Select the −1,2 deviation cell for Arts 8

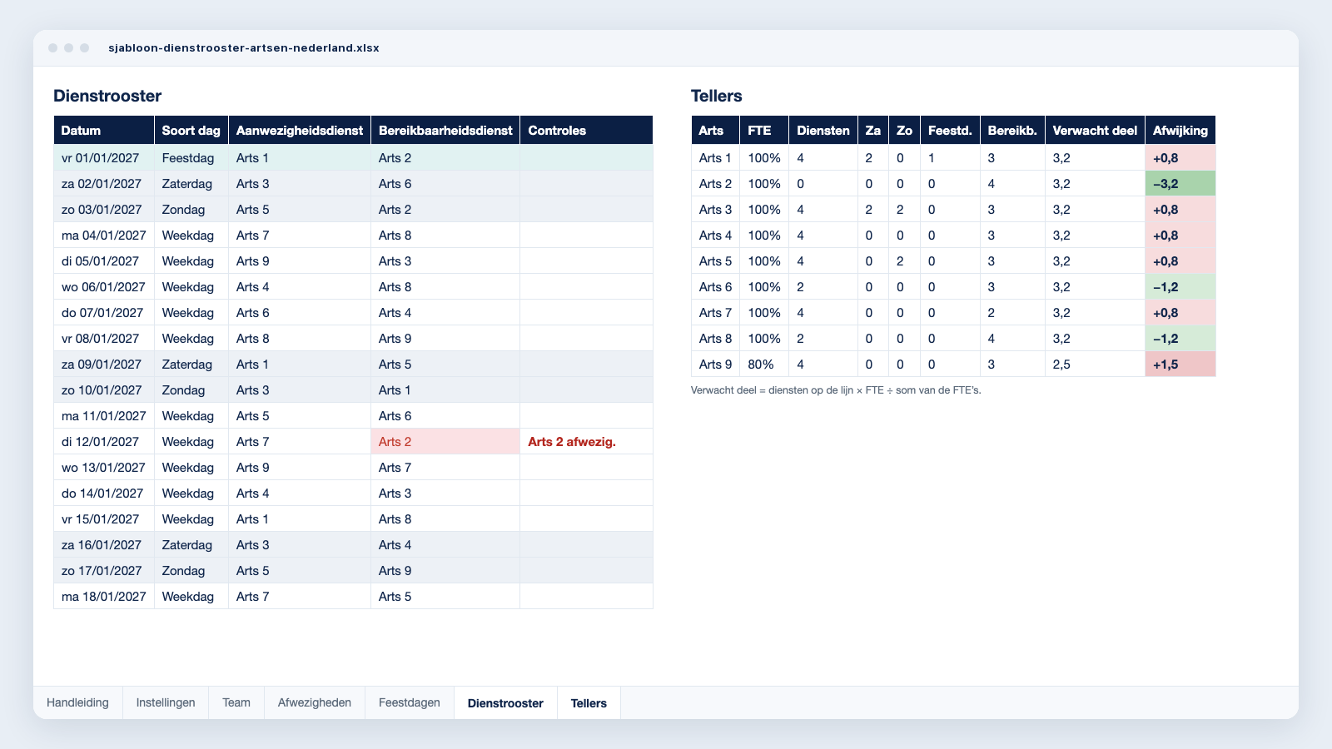[x=1180, y=339]
